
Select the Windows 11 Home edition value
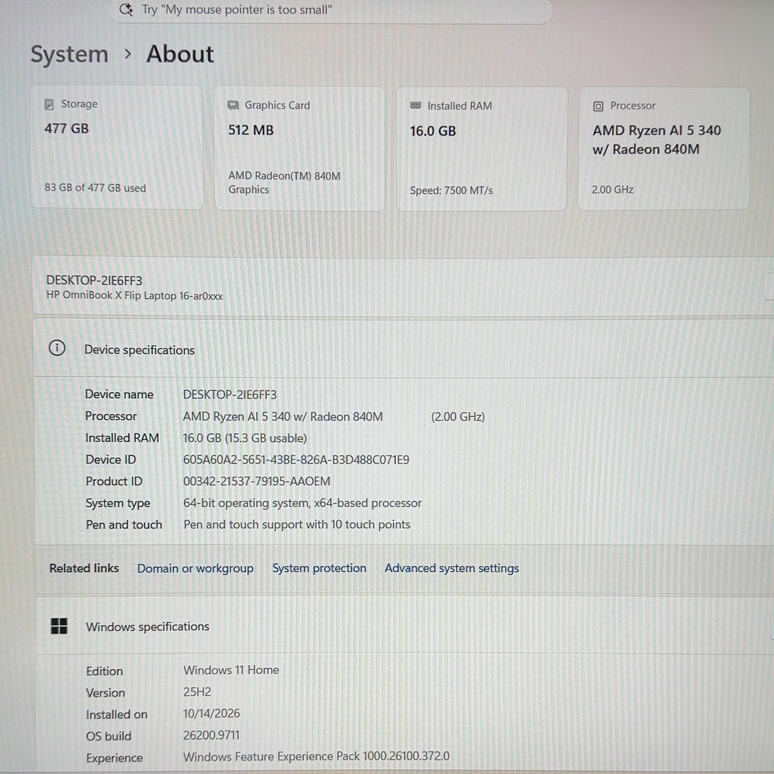click(231, 670)
